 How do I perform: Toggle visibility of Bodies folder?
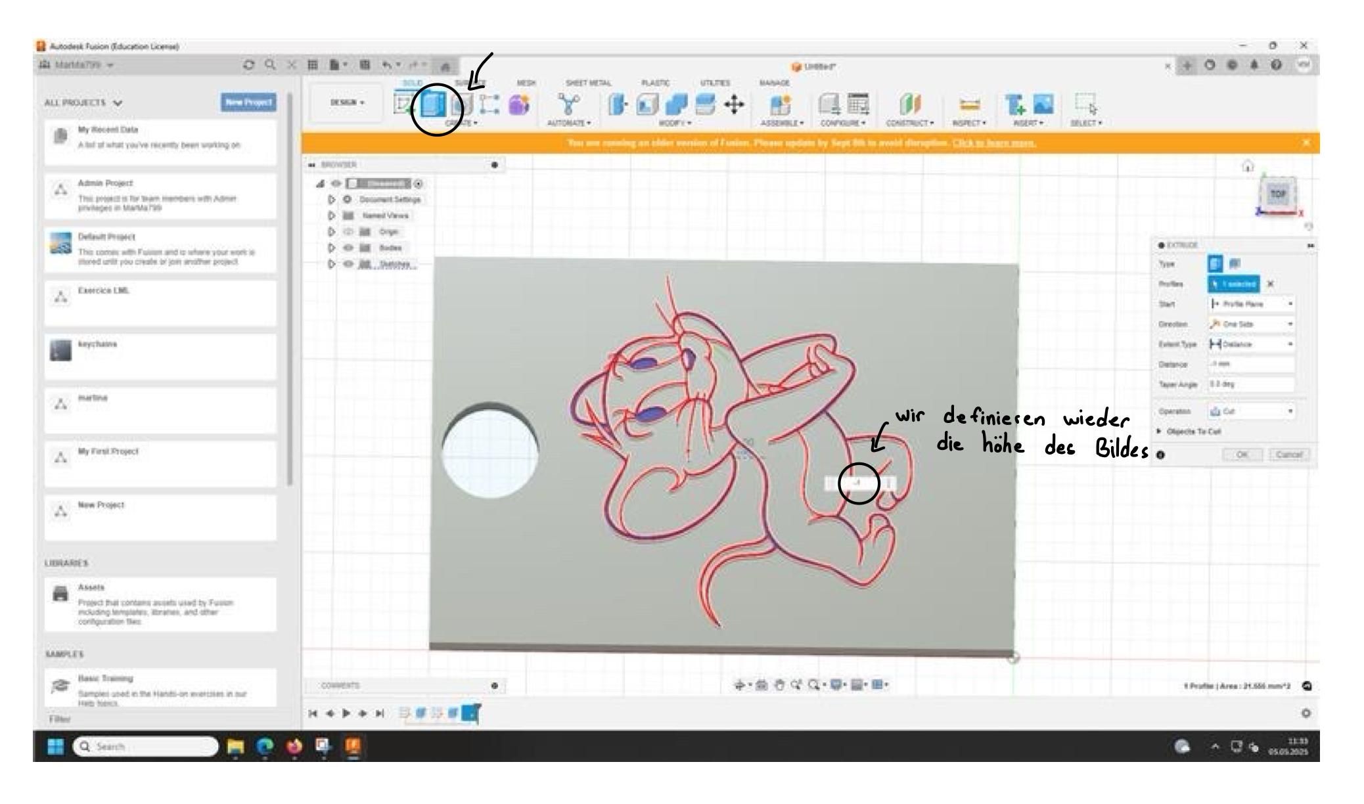[349, 248]
